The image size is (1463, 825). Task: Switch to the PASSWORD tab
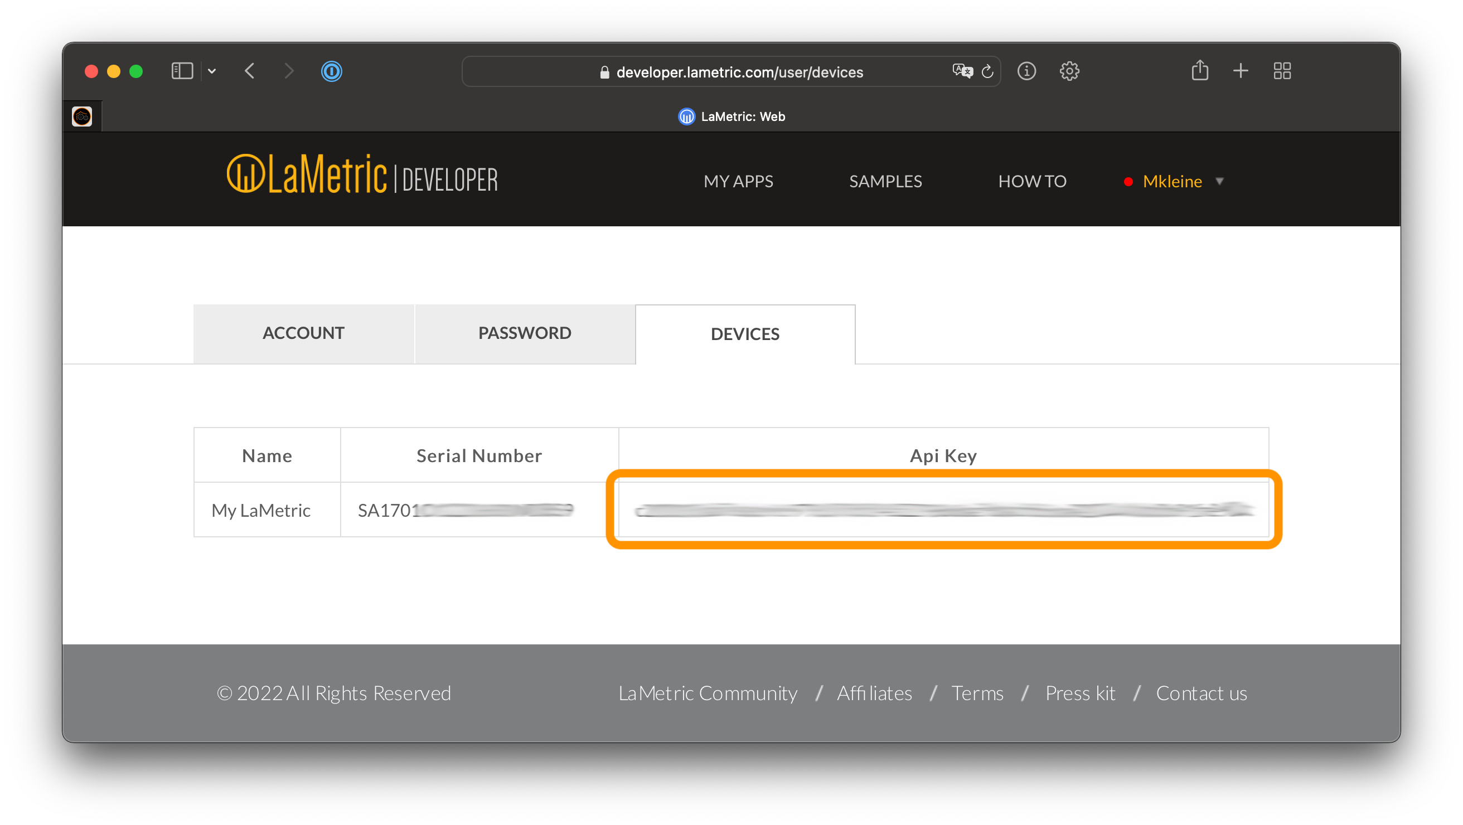[524, 333]
